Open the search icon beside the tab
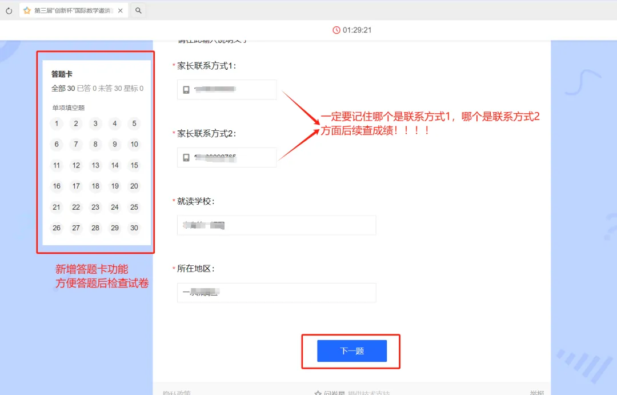 [x=137, y=10]
